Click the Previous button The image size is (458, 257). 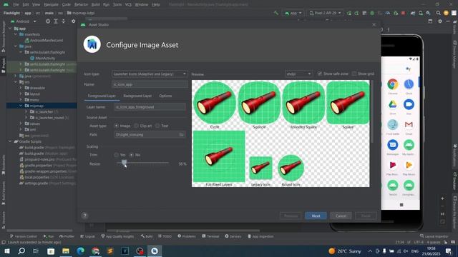tap(291, 216)
